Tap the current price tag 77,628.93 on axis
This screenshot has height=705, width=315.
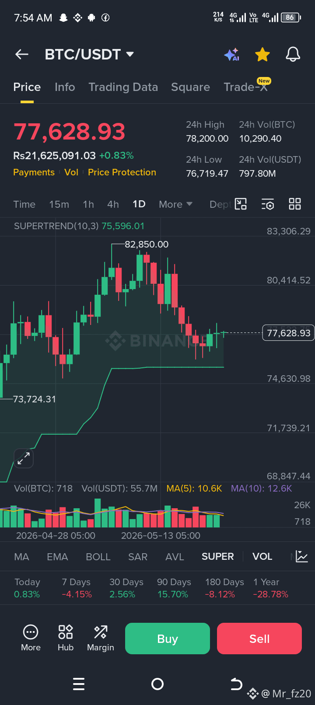click(288, 333)
